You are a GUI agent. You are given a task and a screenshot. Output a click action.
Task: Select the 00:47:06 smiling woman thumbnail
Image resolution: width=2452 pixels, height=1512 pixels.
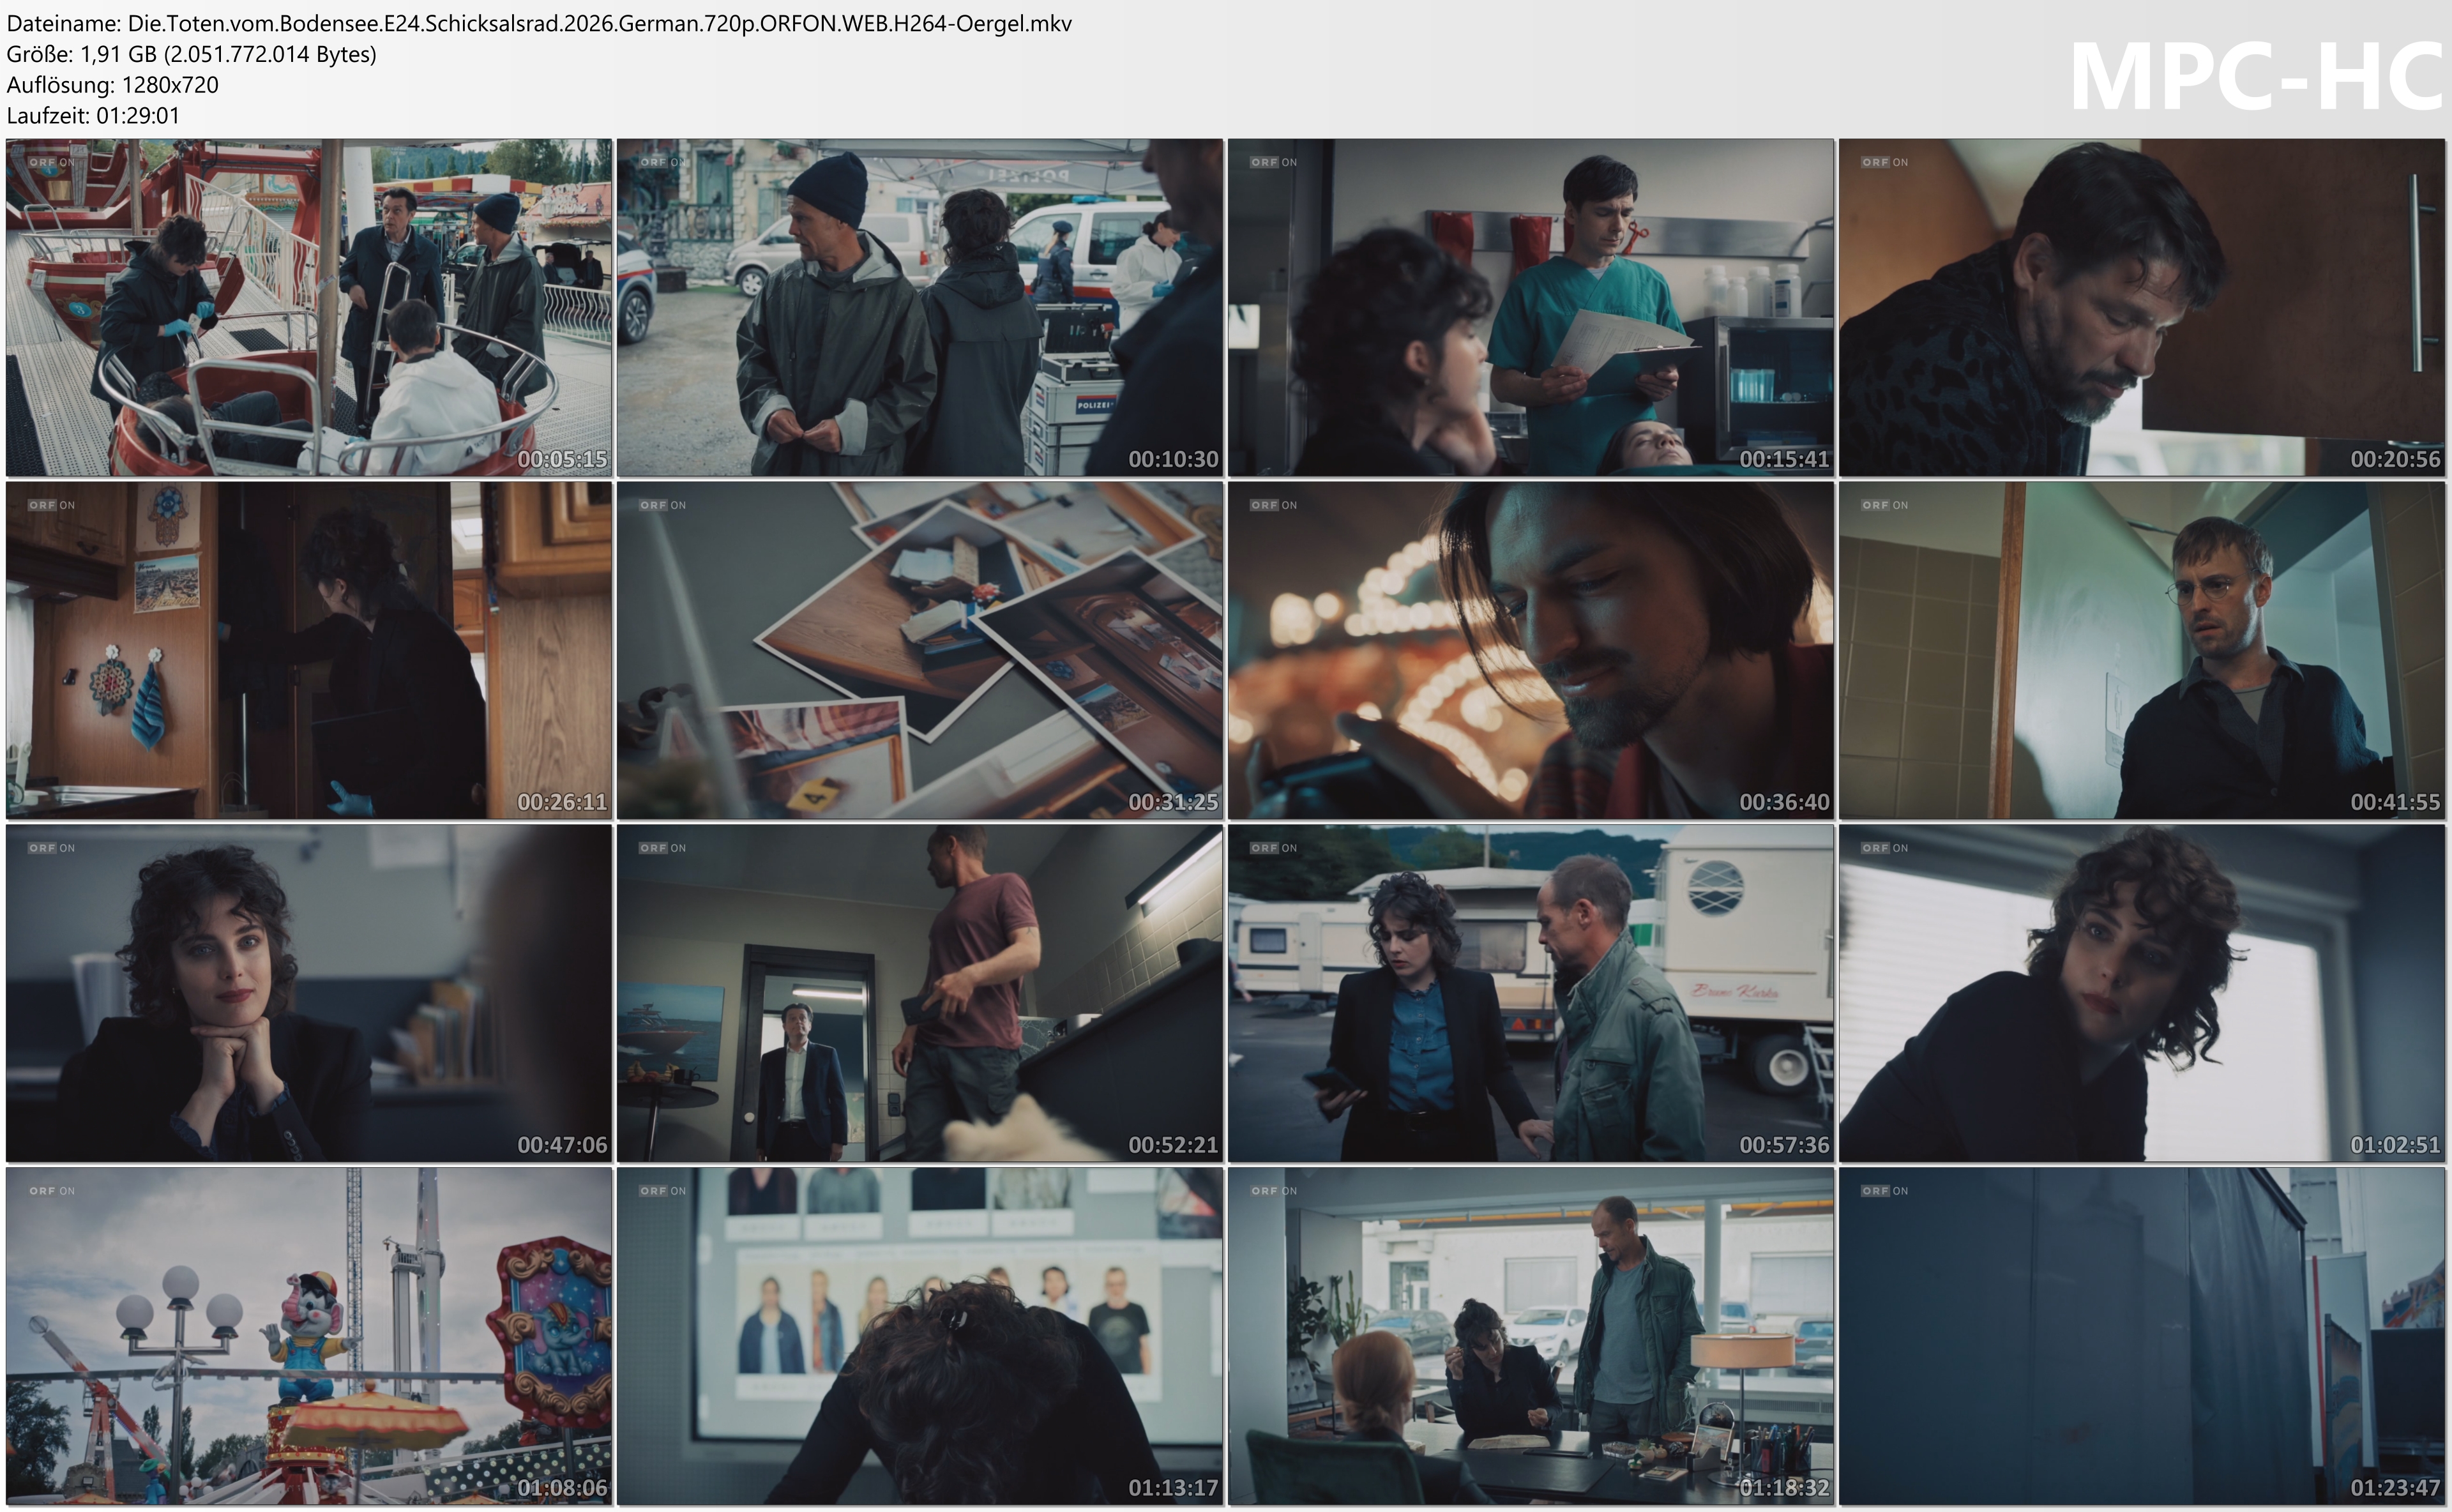click(x=308, y=993)
